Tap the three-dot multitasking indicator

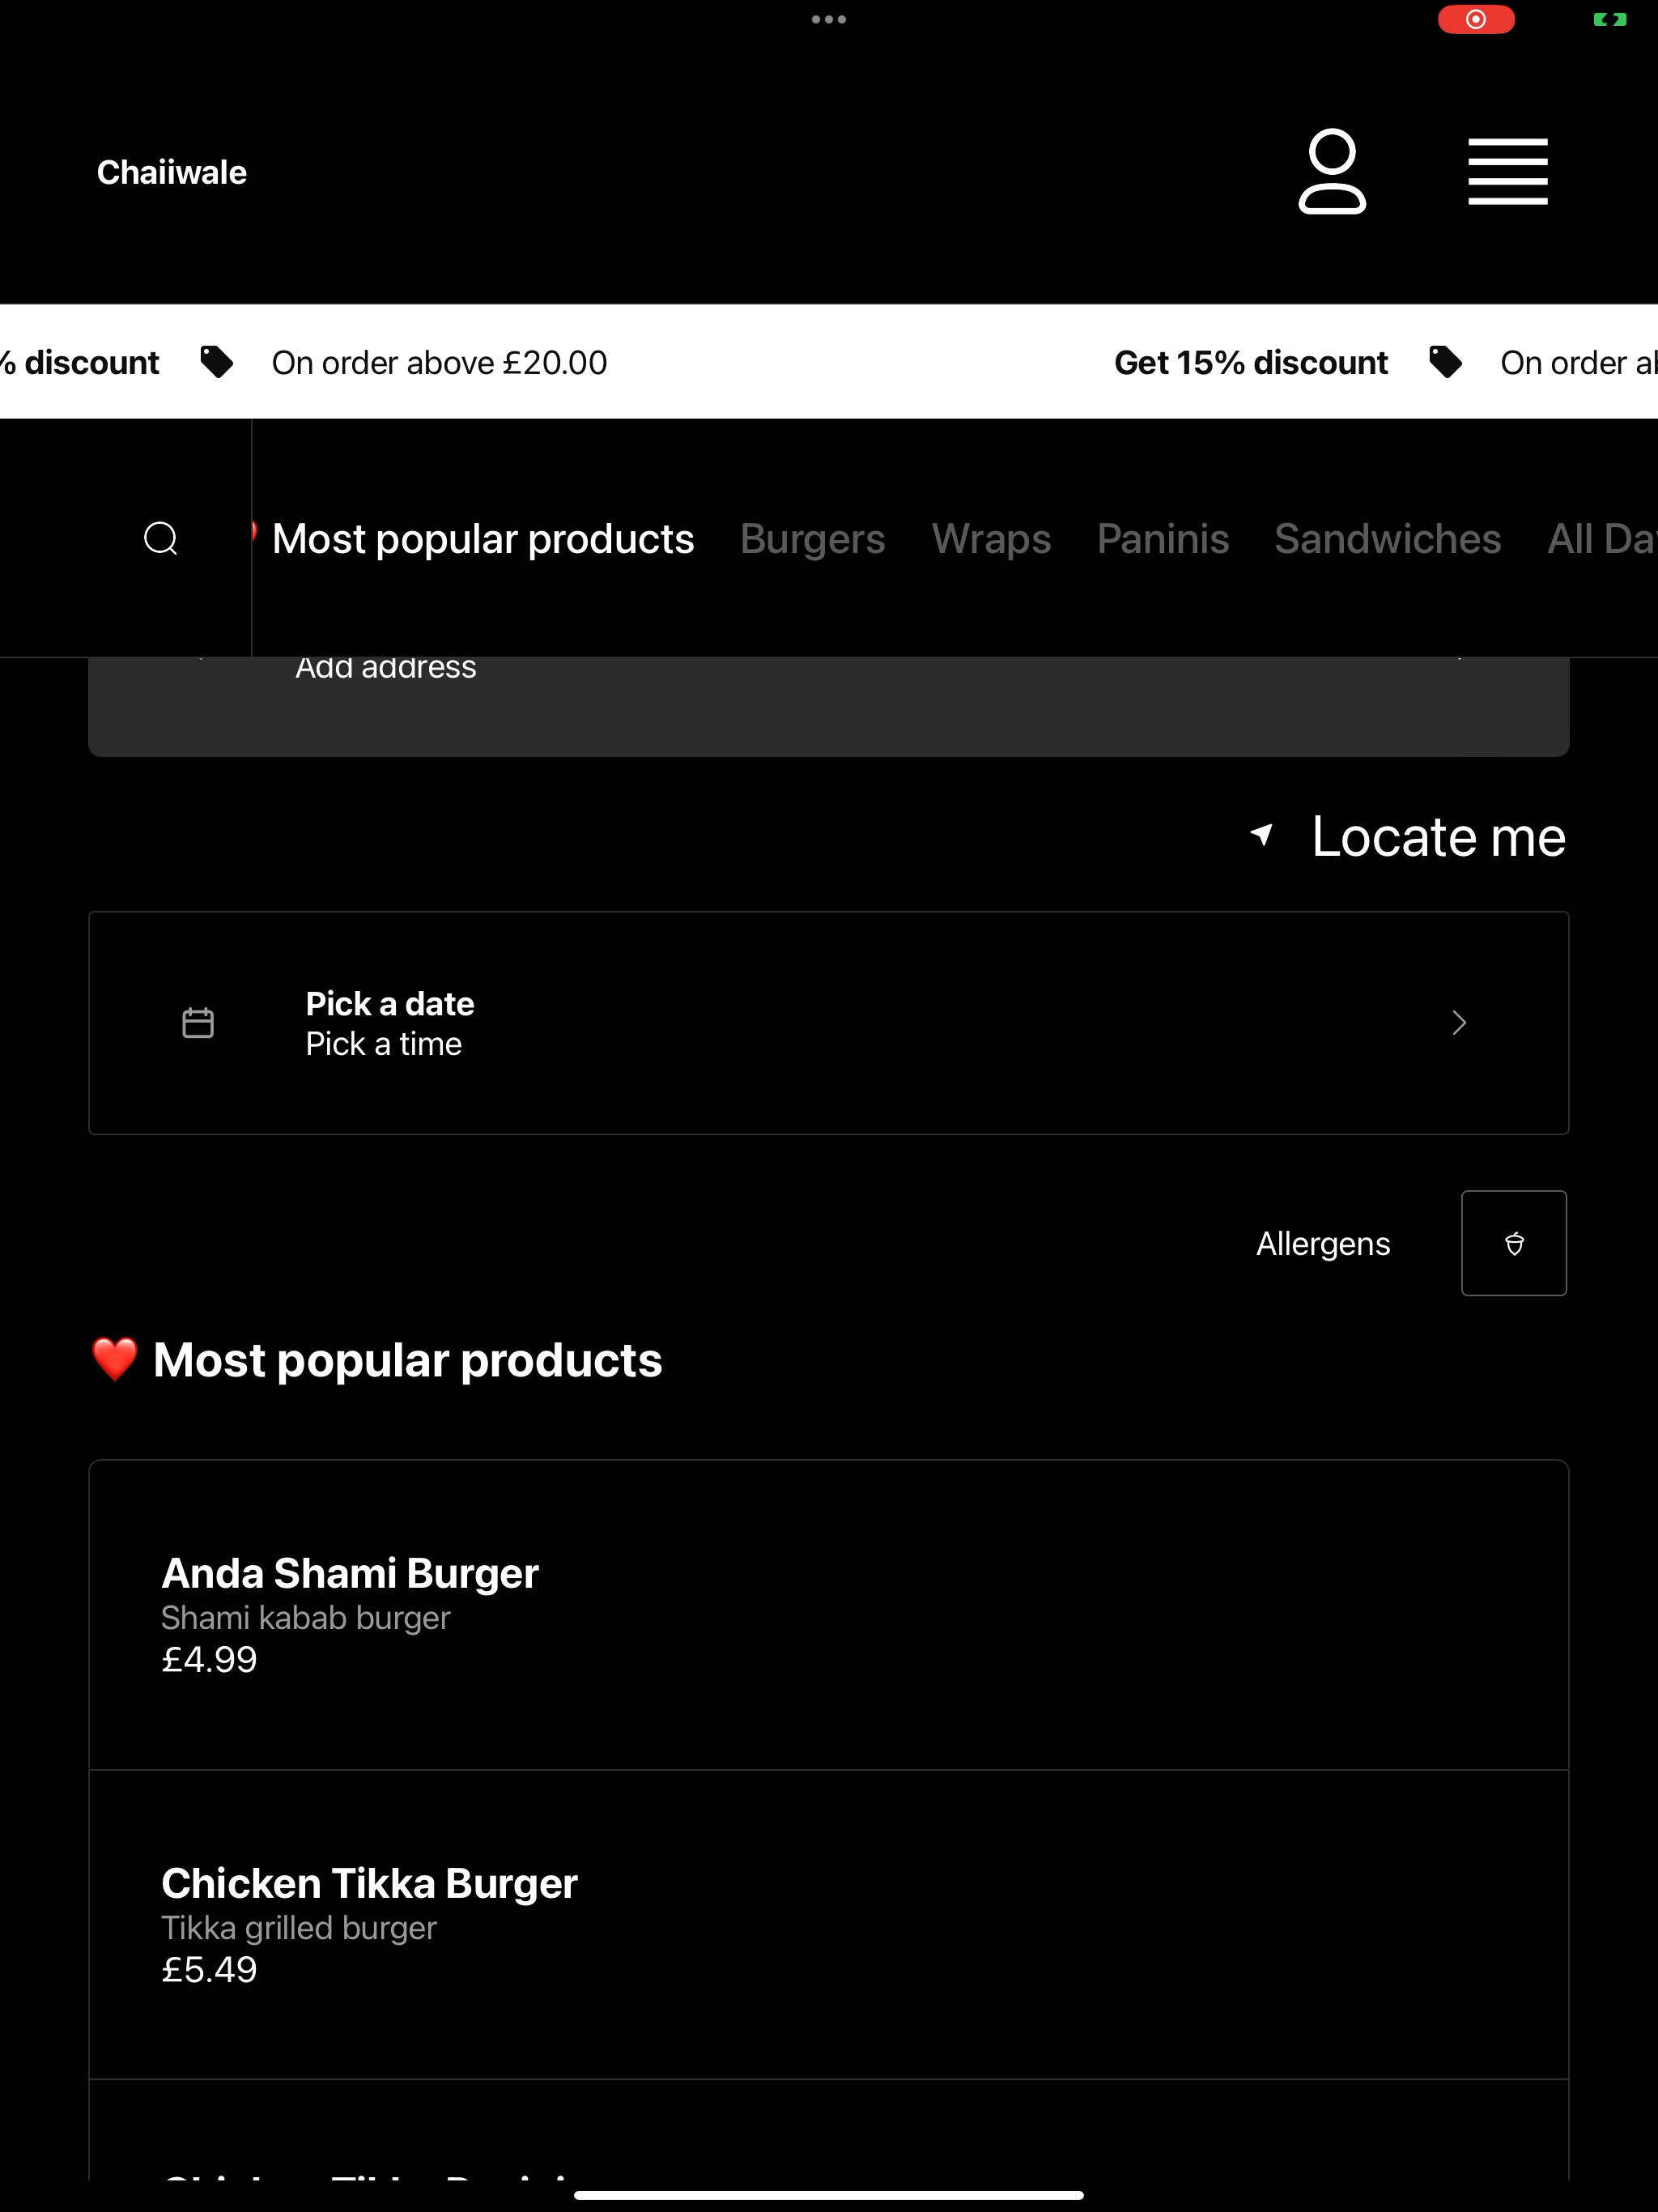(x=829, y=19)
